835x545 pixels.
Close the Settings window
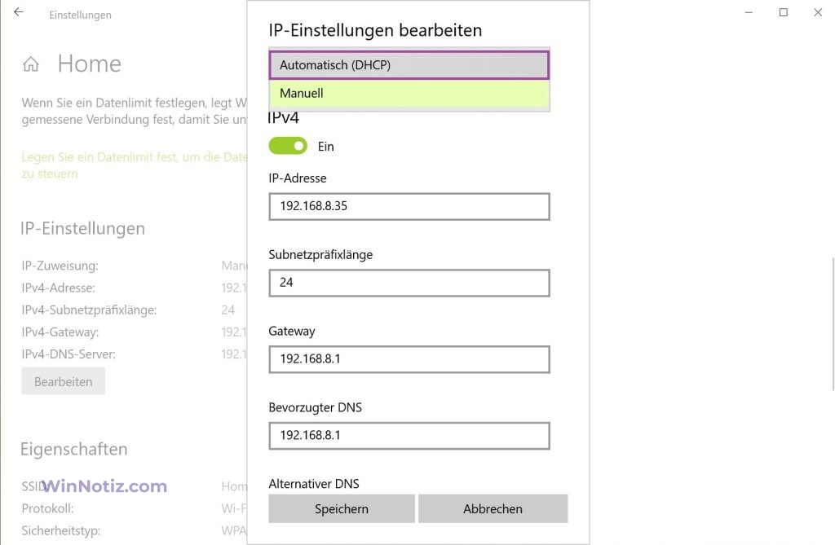pyautogui.click(x=818, y=12)
